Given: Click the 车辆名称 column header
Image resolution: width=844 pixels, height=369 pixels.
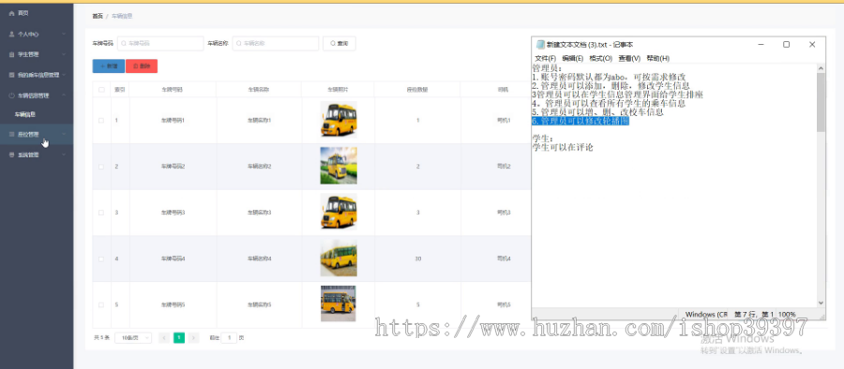Looking at the screenshot, I should [x=259, y=90].
